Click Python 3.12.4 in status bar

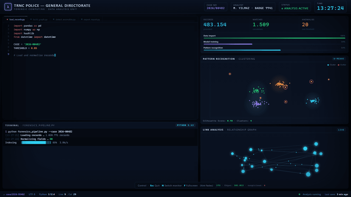coord(47,194)
